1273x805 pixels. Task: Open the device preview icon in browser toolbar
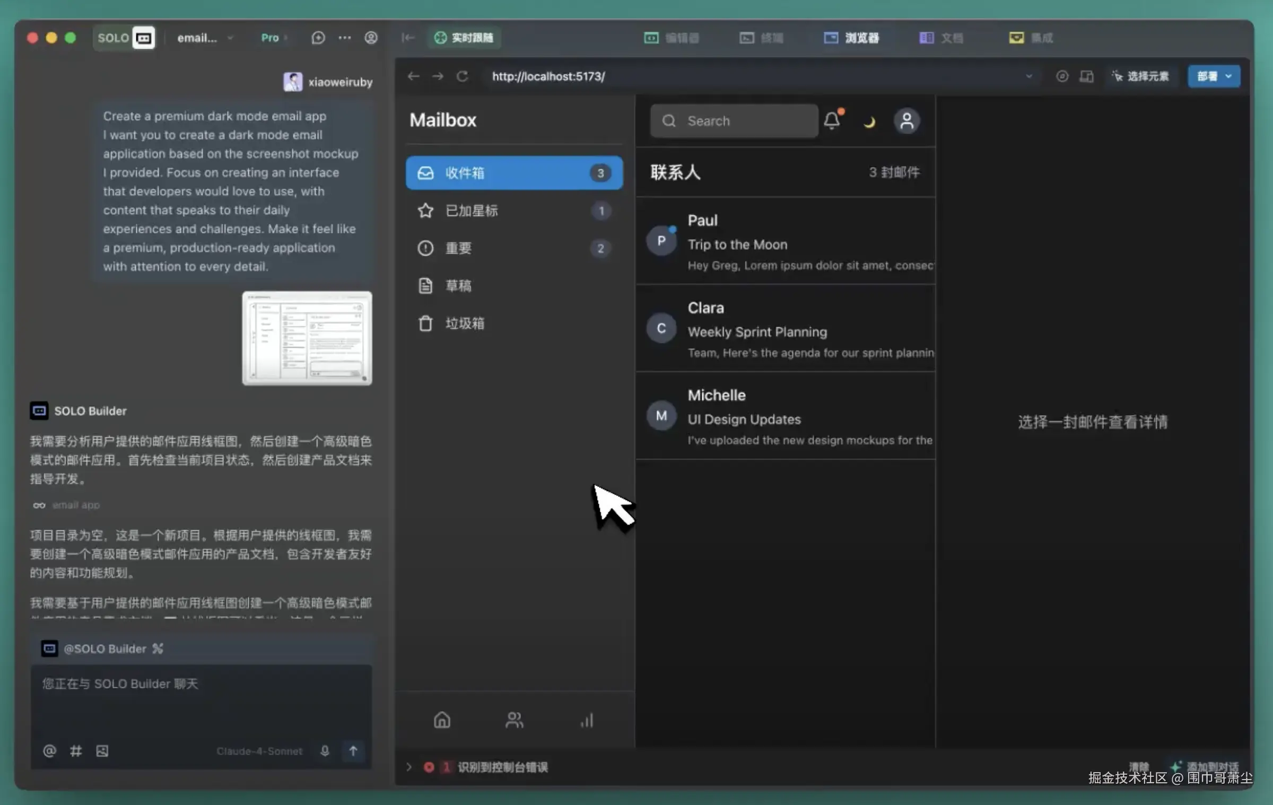click(1086, 76)
